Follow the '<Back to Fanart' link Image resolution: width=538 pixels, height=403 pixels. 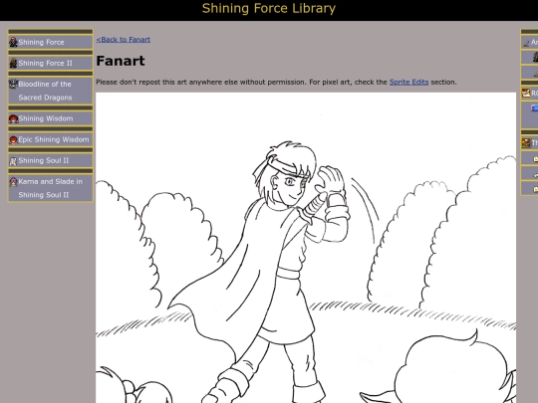click(x=124, y=40)
